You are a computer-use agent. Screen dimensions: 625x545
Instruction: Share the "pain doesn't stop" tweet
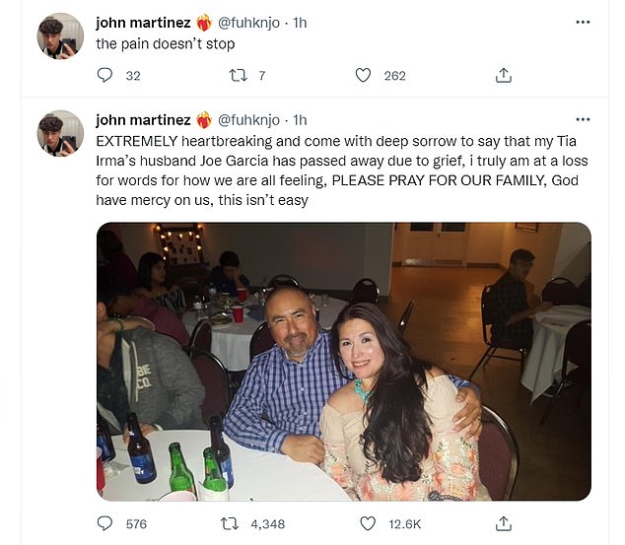503,75
